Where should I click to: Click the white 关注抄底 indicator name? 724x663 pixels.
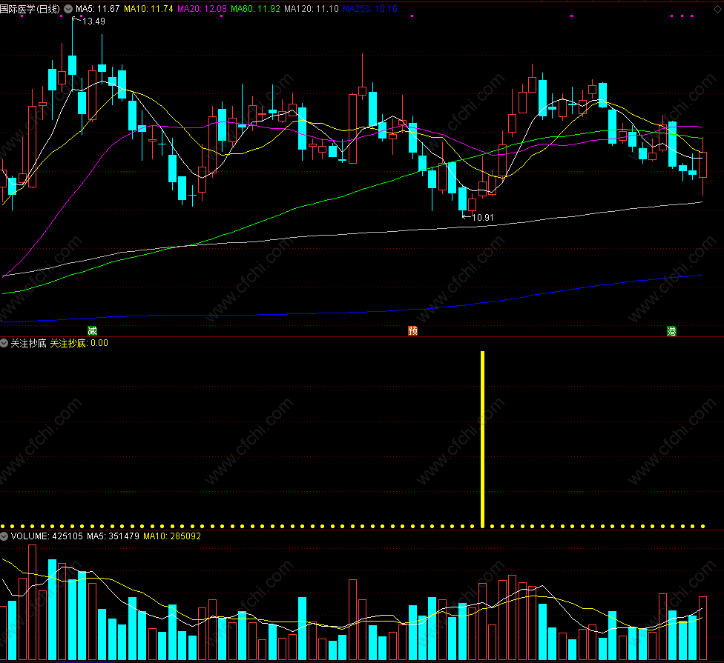point(29,343)
